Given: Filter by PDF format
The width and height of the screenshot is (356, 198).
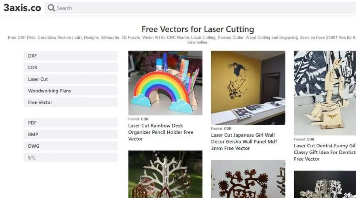Looking at the screenshot, I should (71, 123).
